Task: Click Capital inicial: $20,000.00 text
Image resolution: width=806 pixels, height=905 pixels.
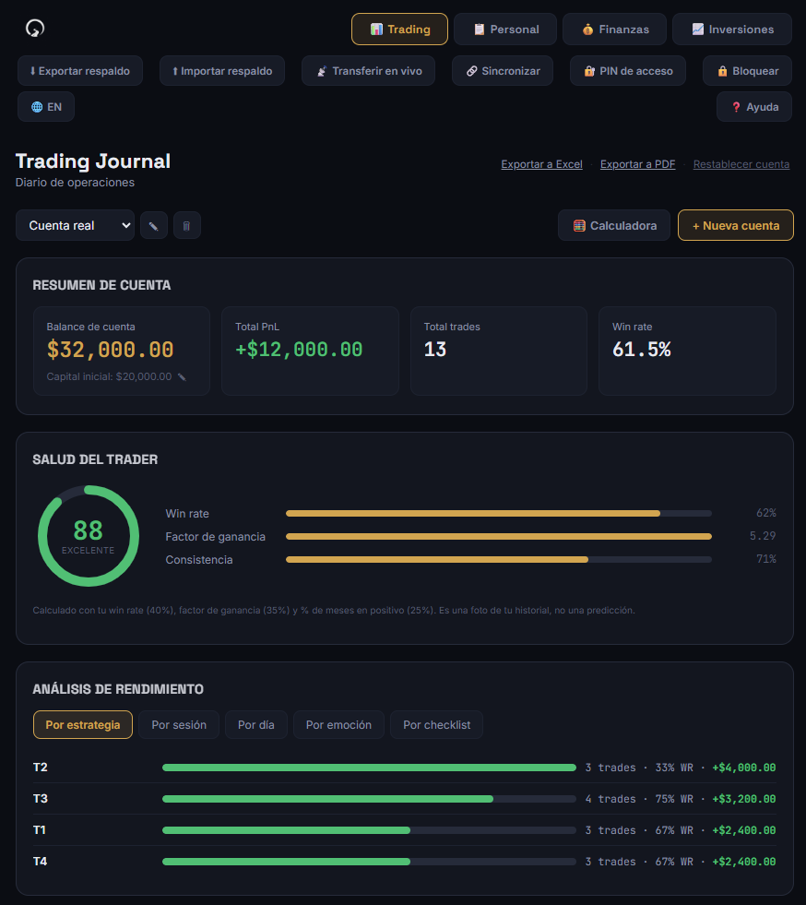Action: (109, 377)
